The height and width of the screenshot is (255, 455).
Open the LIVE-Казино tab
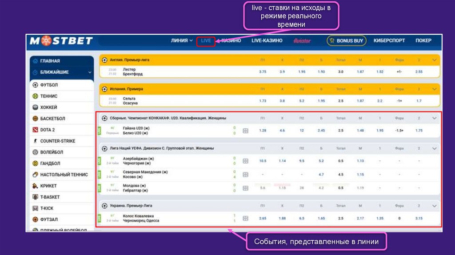(x=267, y=40)
